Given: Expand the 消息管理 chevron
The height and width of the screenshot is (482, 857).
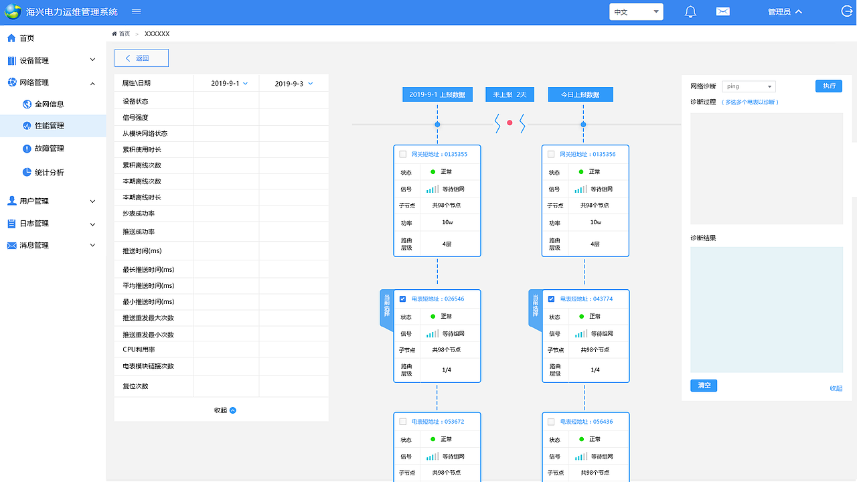Looking at the screenshot, I should click(x=92, y=246).
